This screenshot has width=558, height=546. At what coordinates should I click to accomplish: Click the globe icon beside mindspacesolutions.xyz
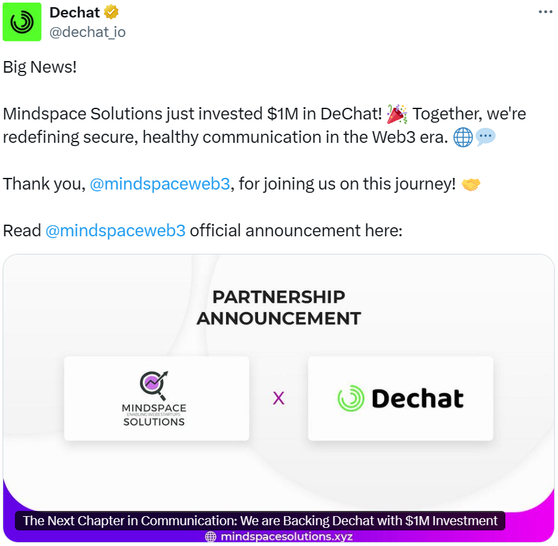[x=210, y=537]
